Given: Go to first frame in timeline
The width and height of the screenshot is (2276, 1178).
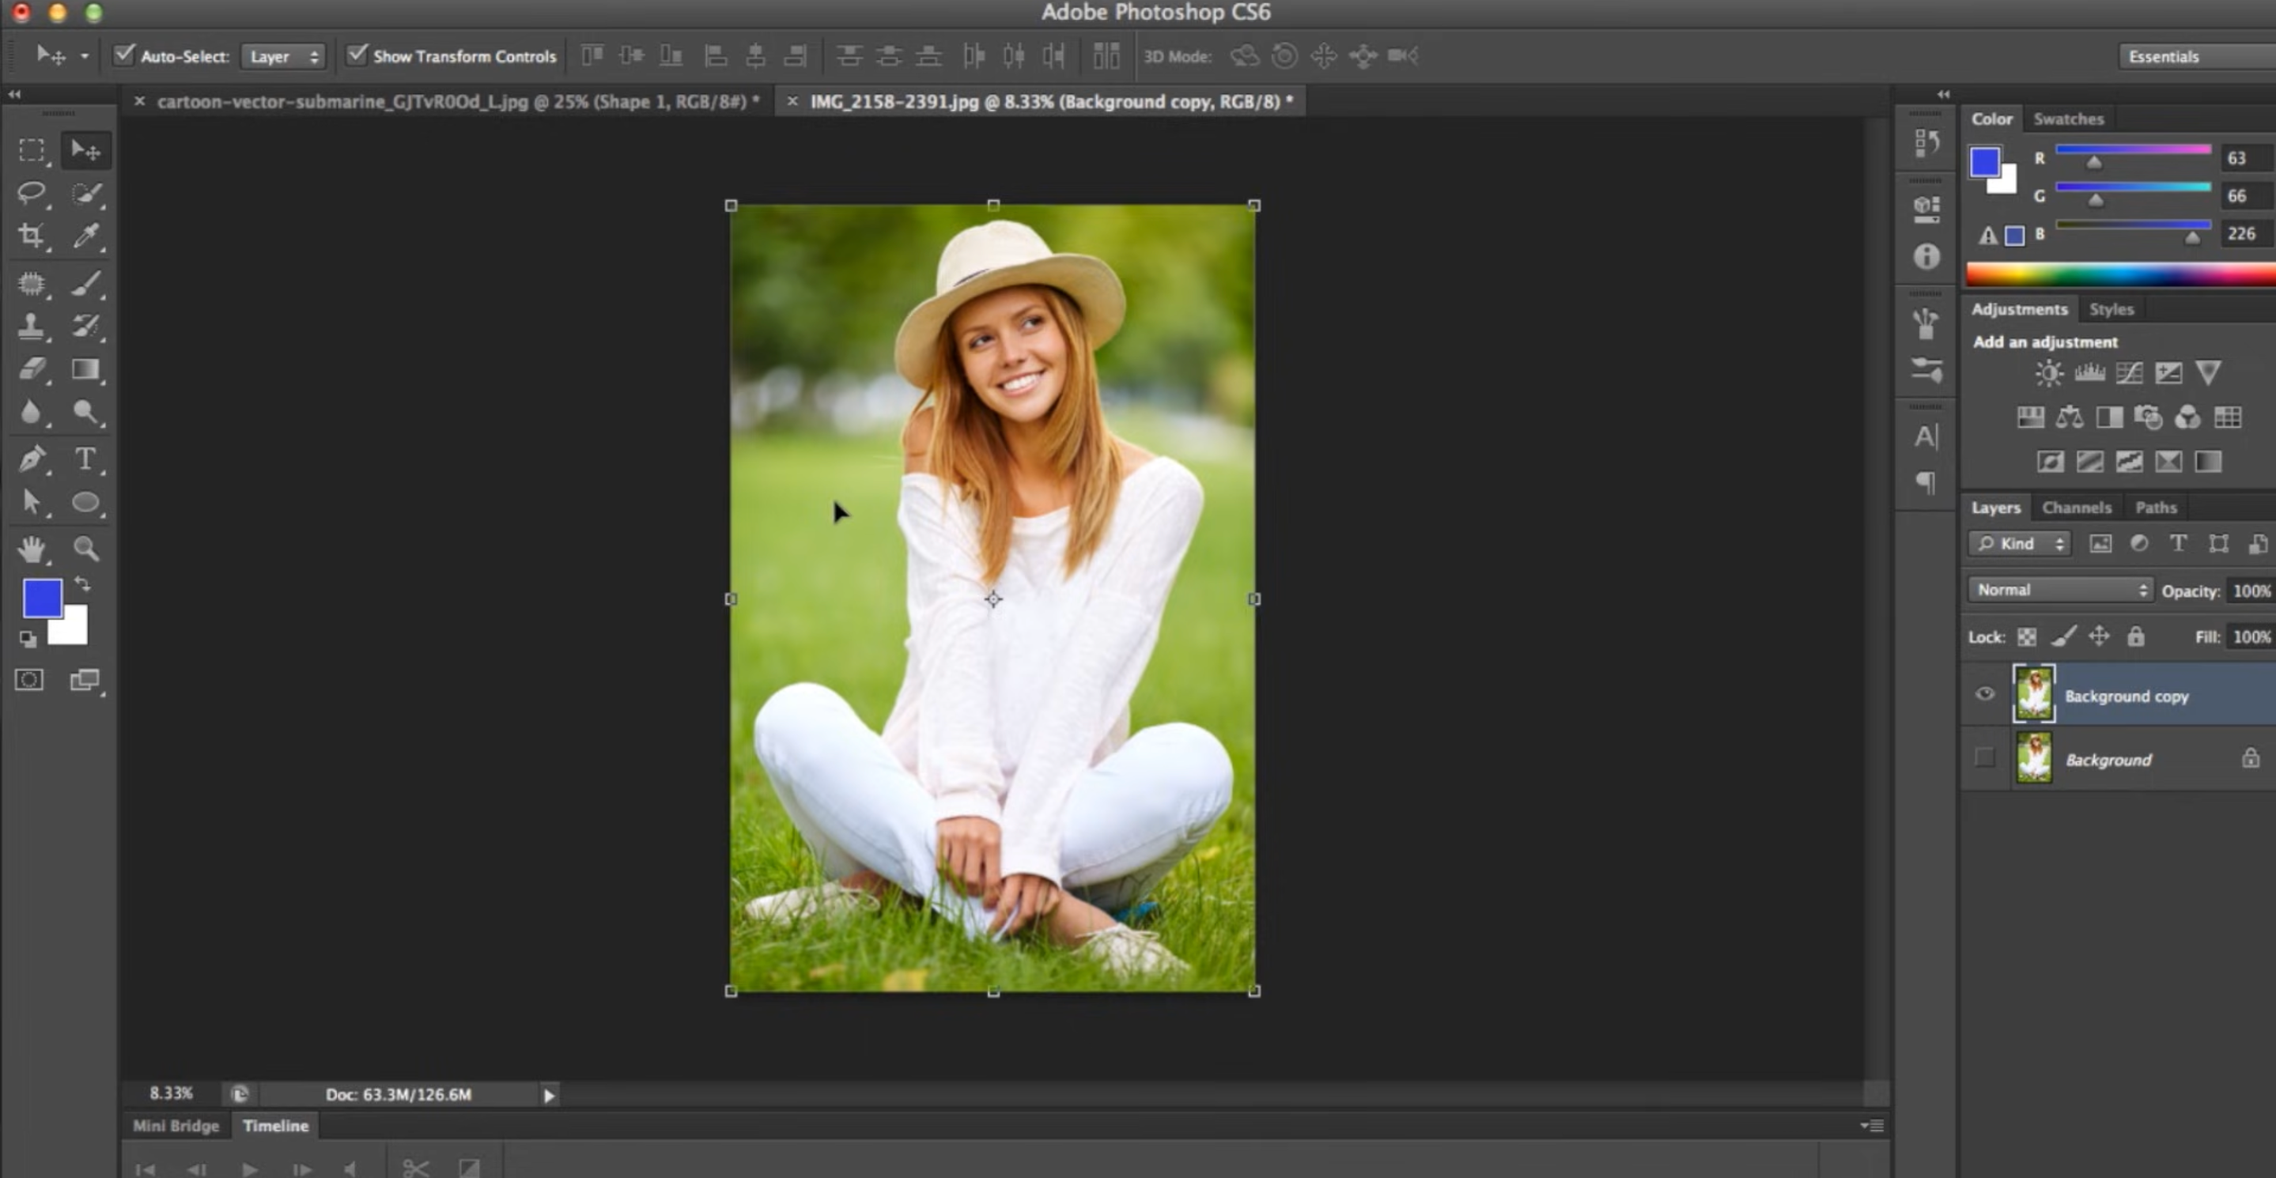Looking at the screenshot, I should (145, 1169).
